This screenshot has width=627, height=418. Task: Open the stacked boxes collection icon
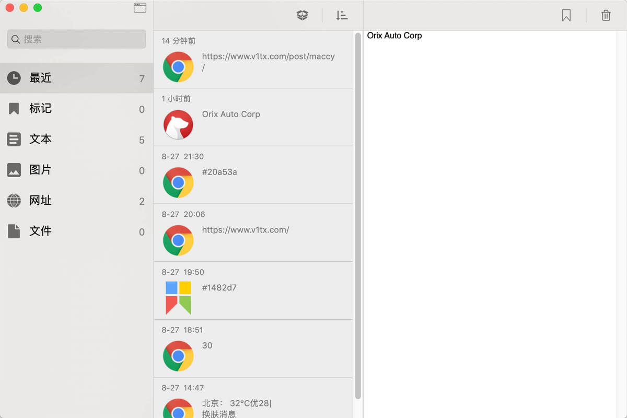click(x=303, y=16)
